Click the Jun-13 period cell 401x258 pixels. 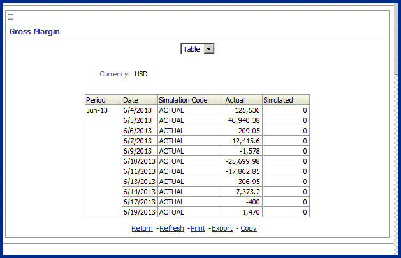pyautogui.click(x=103, y=161)
